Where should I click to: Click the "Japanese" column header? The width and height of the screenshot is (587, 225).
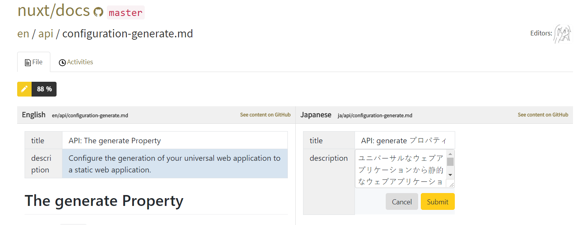(x=316, y=114)
